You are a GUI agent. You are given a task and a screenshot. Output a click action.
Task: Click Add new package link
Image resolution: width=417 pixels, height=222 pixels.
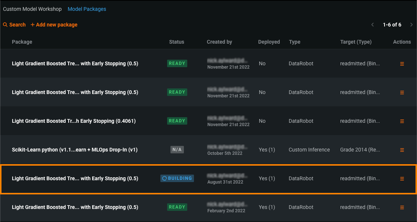click(54, 25)
